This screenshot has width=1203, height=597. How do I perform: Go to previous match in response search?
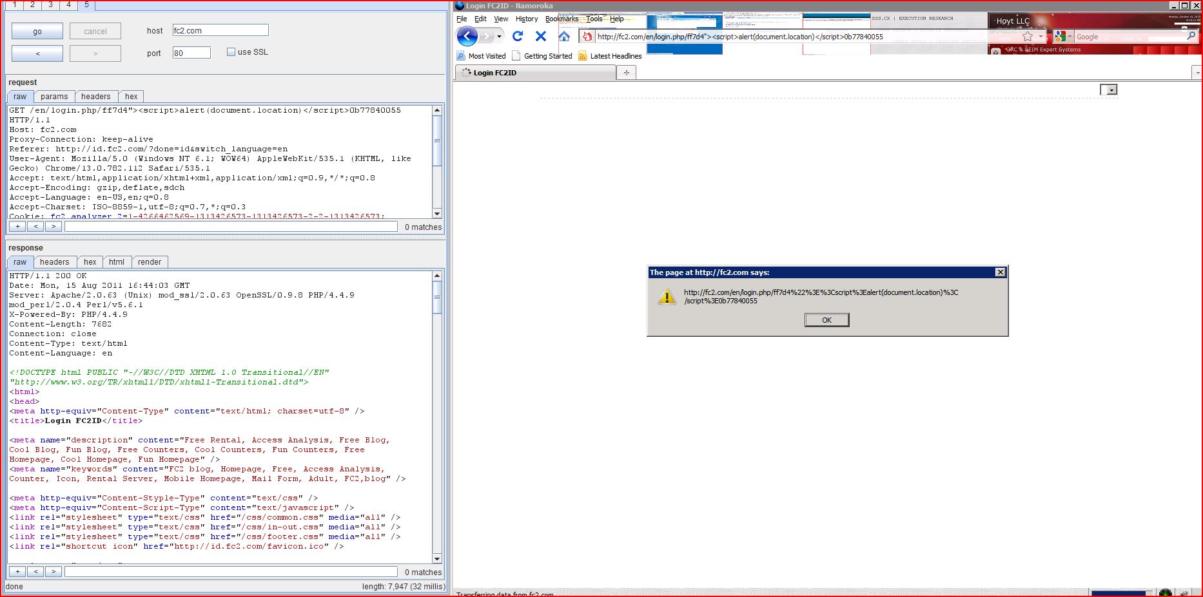[x=35, y=572]
